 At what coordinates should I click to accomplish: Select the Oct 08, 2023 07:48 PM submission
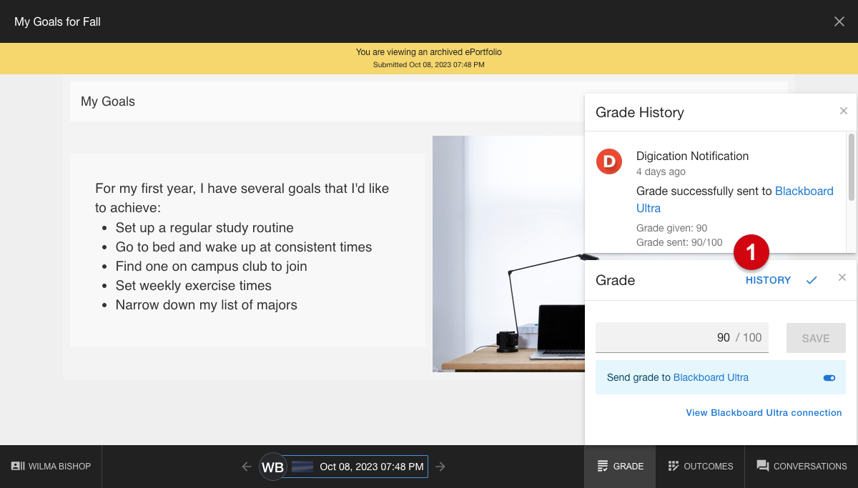coord(357,467)
